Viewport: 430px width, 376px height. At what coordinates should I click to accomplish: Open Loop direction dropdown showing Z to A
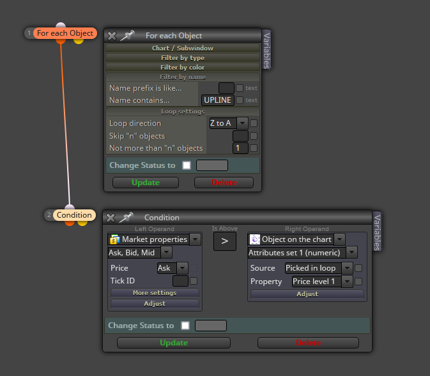229,123
